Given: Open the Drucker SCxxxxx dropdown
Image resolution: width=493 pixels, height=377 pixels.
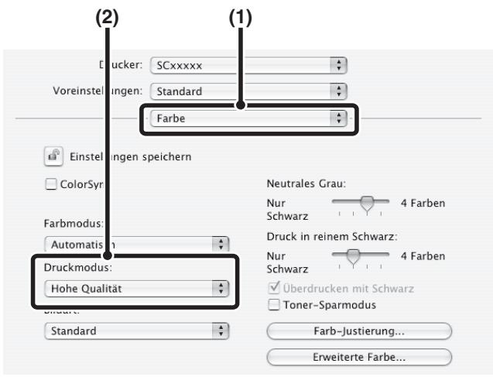Looking at the screenshot, I should [x=248, y=65].
